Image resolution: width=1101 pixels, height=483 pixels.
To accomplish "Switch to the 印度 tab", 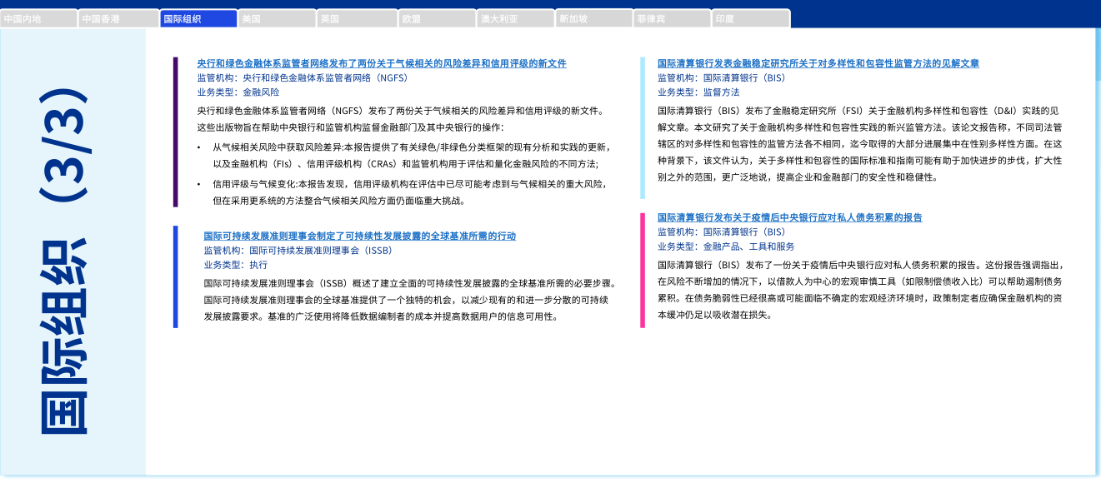I will (x=750, y=18).
